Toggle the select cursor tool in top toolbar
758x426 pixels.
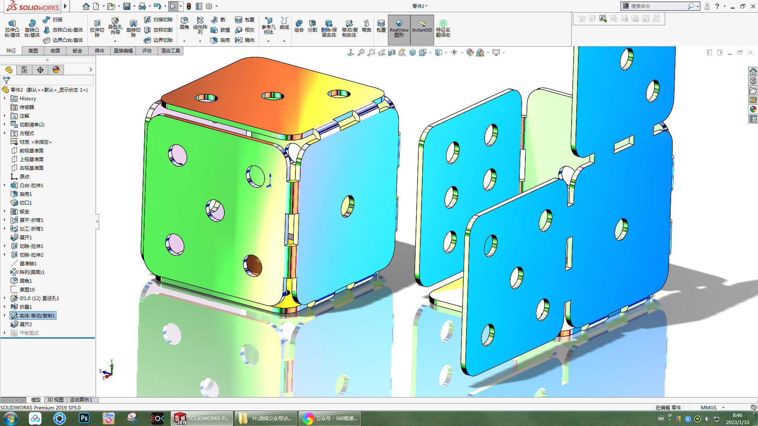point(173,6)
